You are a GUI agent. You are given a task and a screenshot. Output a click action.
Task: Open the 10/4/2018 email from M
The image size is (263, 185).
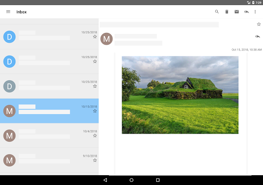tap(49, 136)
